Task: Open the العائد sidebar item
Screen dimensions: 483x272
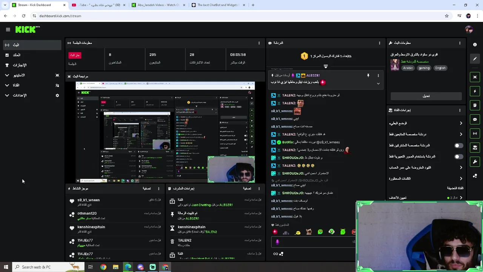Action: click(32, 55)
